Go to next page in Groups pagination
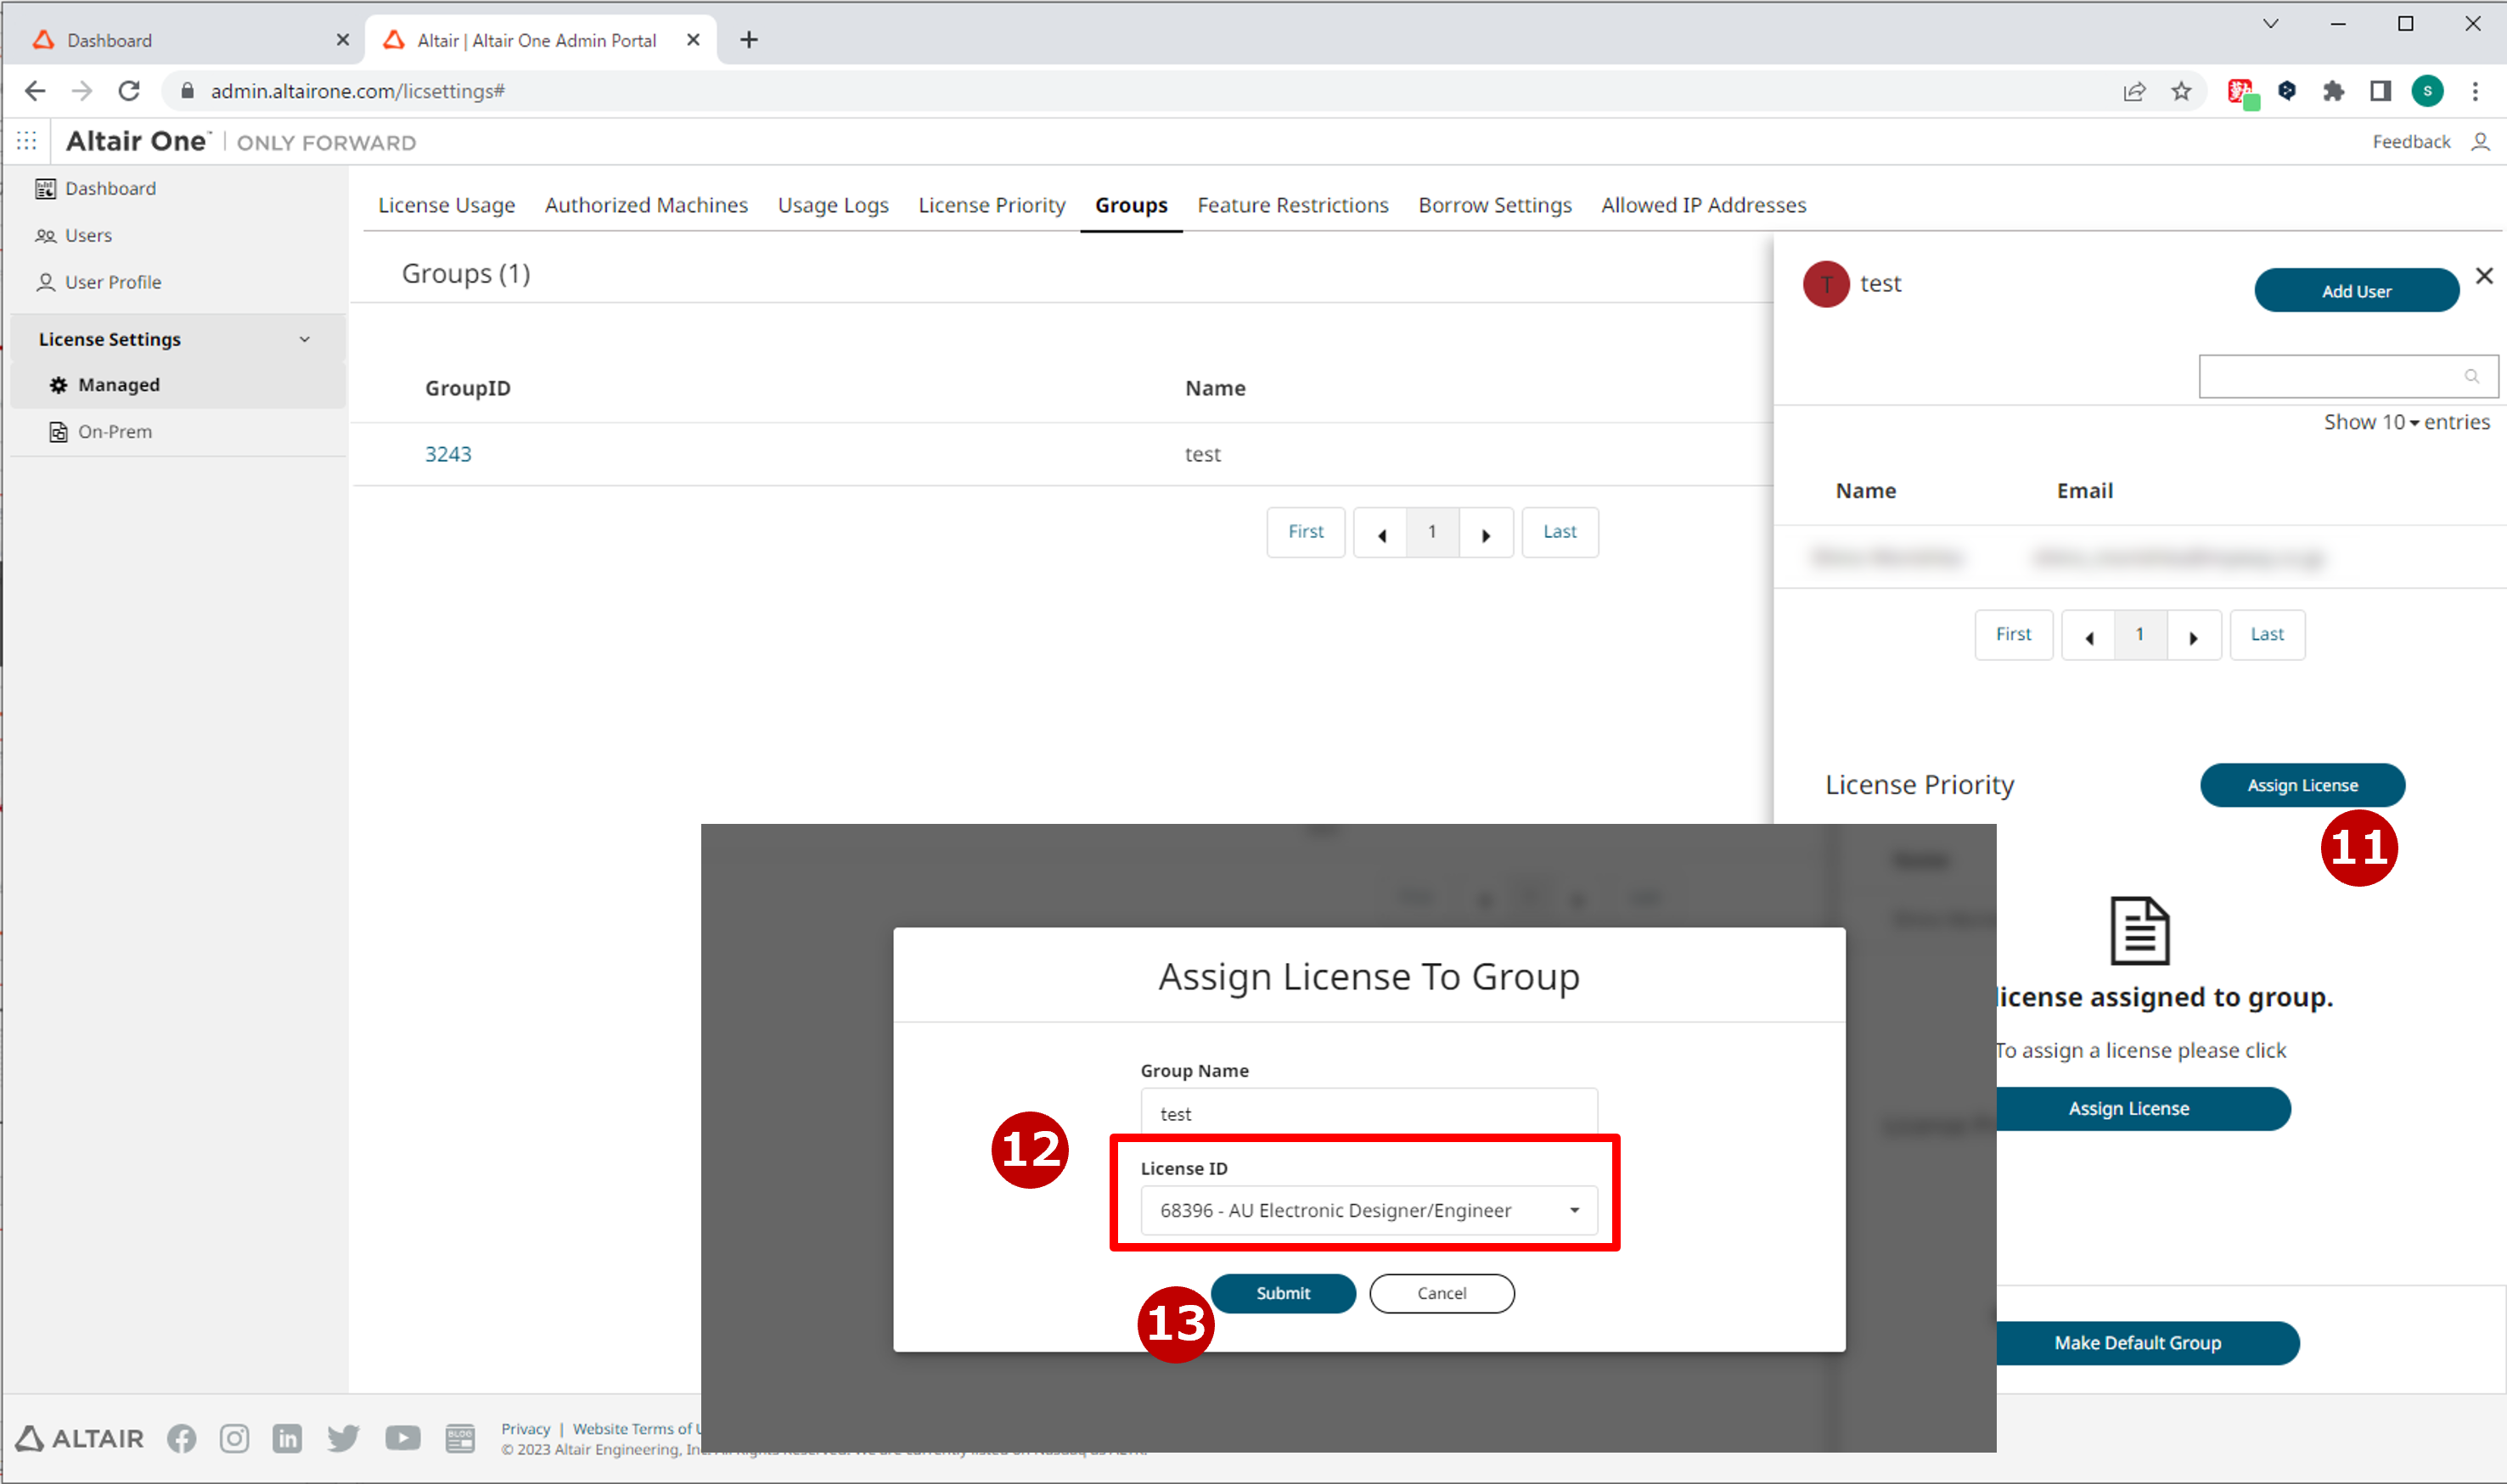The width and height of the screenshot is (2507, 1484). [x=1486, y=533]
